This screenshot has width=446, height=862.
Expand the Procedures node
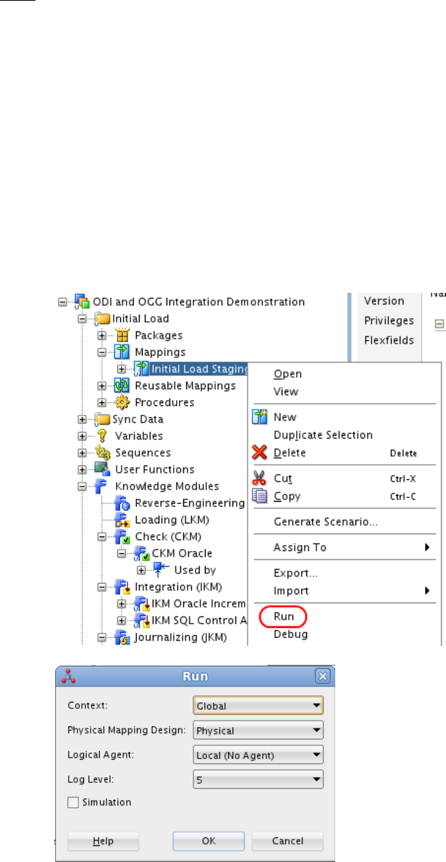(x=101, y=402)
